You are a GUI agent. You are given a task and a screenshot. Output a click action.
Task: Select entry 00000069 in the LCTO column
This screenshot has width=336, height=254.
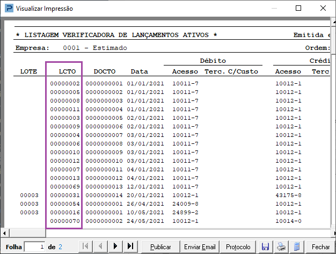tap(64, 186)
